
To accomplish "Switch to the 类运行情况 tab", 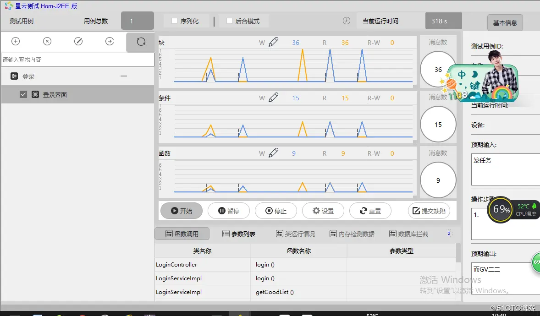I will pos(295,234).
